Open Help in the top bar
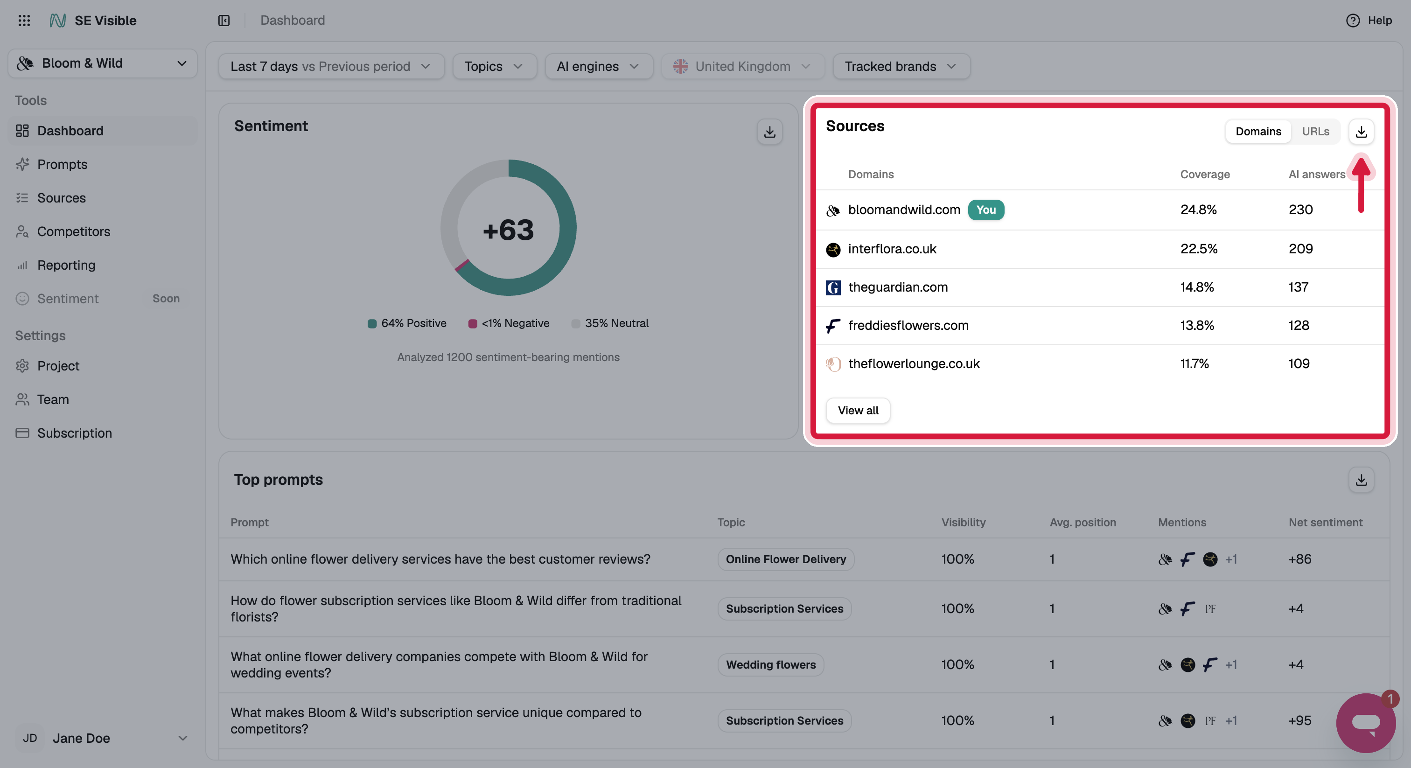The height and width of the screenshot is (768, 1411). [1369, 20]
